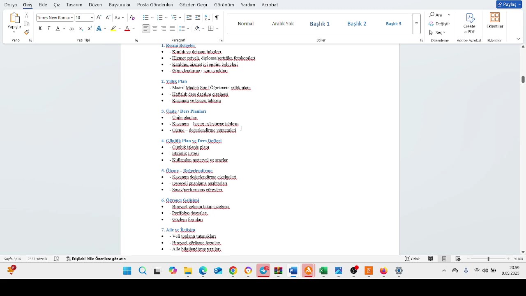The image size is (526, 296).
Task: Center the text alignment
Action: pyautogui.click(x=155, y=28)
